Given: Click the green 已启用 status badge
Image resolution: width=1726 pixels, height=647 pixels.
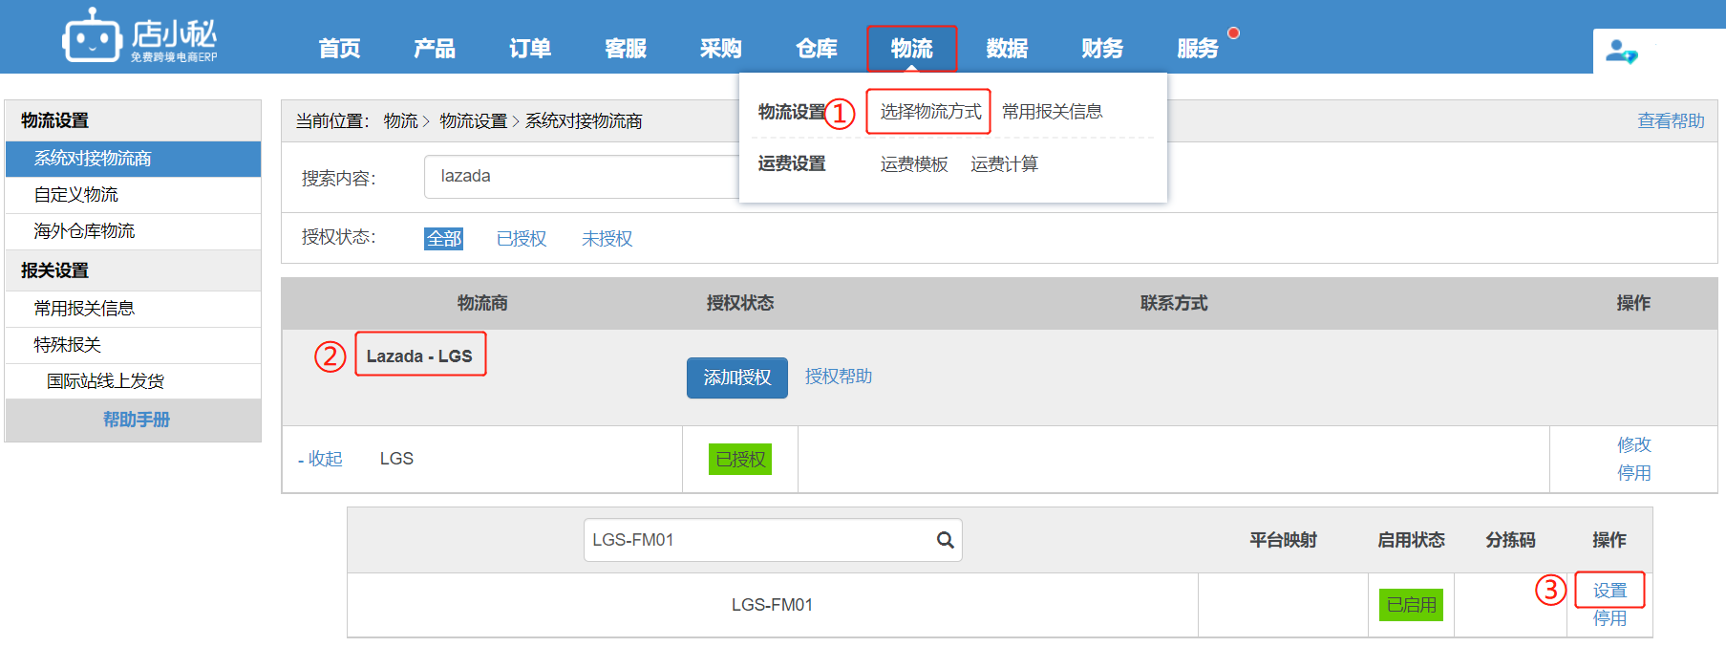Looking at the screenshot, I should tap(1411, 605).
